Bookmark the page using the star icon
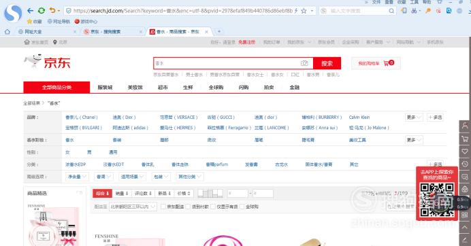This screenshot has height=246, width=471. pyautogui.click(x=304, y=11)
